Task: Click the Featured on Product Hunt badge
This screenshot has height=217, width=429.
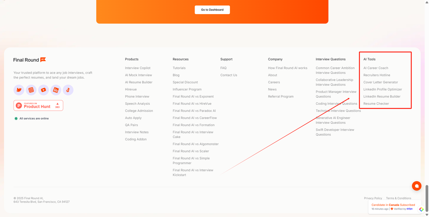Action: pyautogui.click(x=38, y=106)
